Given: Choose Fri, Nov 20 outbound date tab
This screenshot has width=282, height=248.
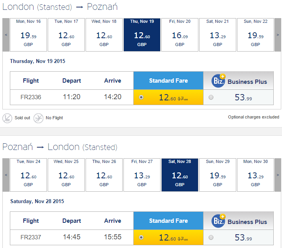Looking at the screenshot, I should (x=180, y=35).
